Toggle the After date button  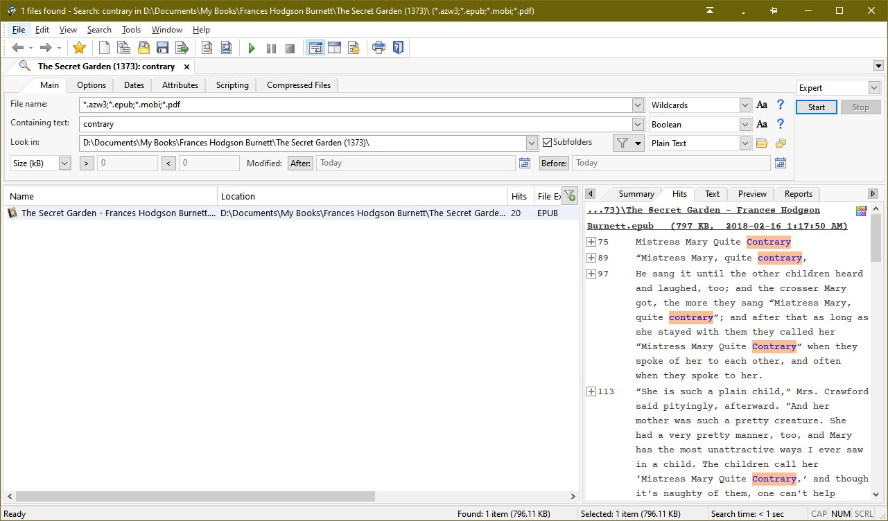pyautogui.click(x=301, y=163)
